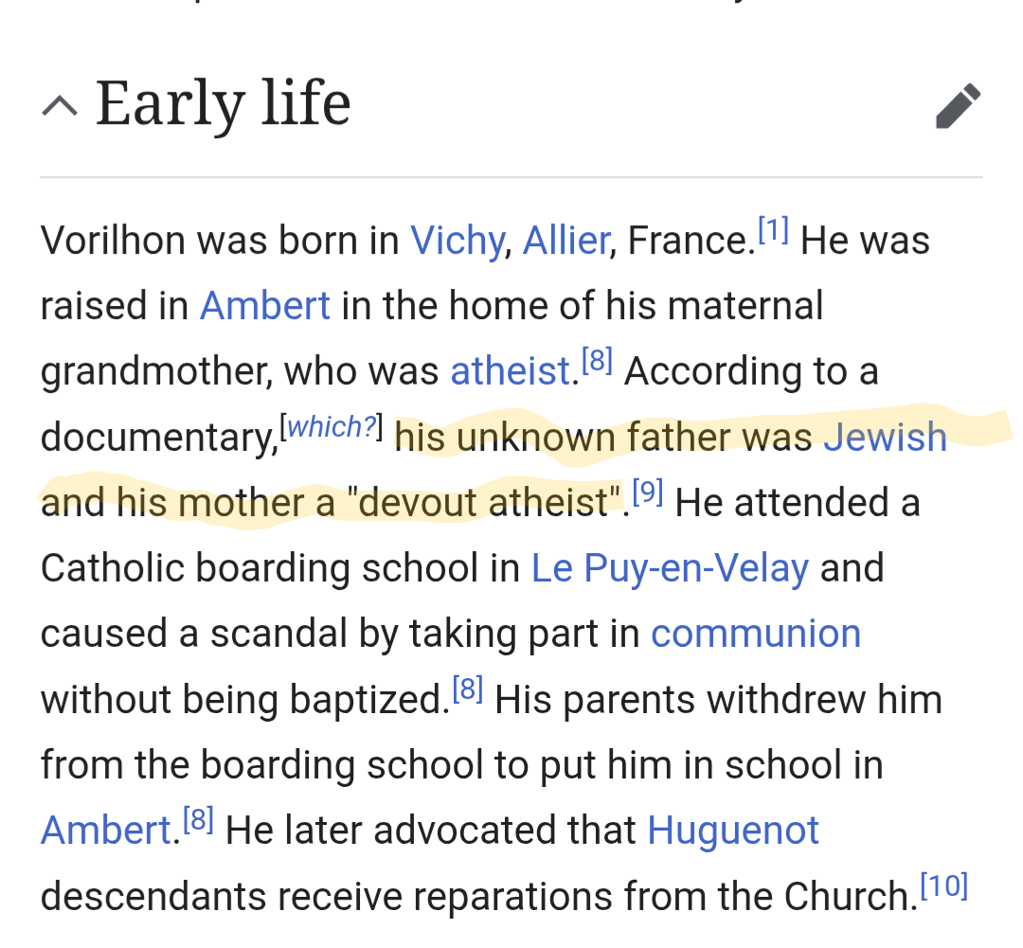Open citation [8] before 'He later advocated'
1023x948 pixels.
[199, 818]
